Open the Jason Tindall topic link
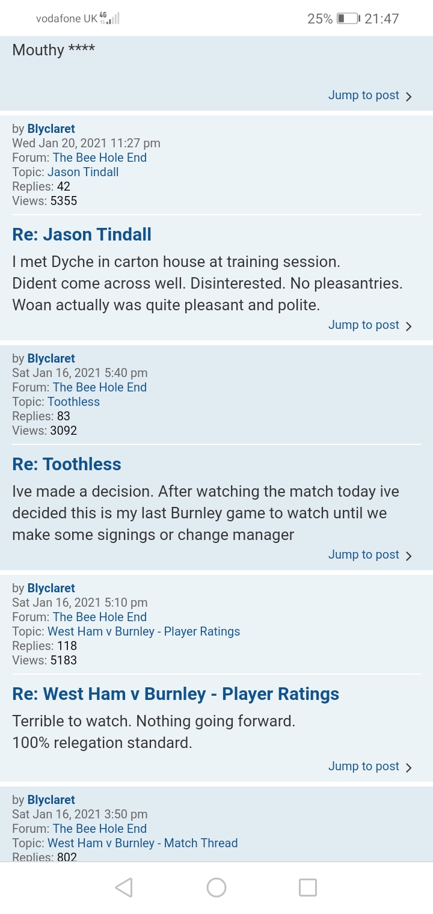The image size is (433, 914). click(83, 172)
